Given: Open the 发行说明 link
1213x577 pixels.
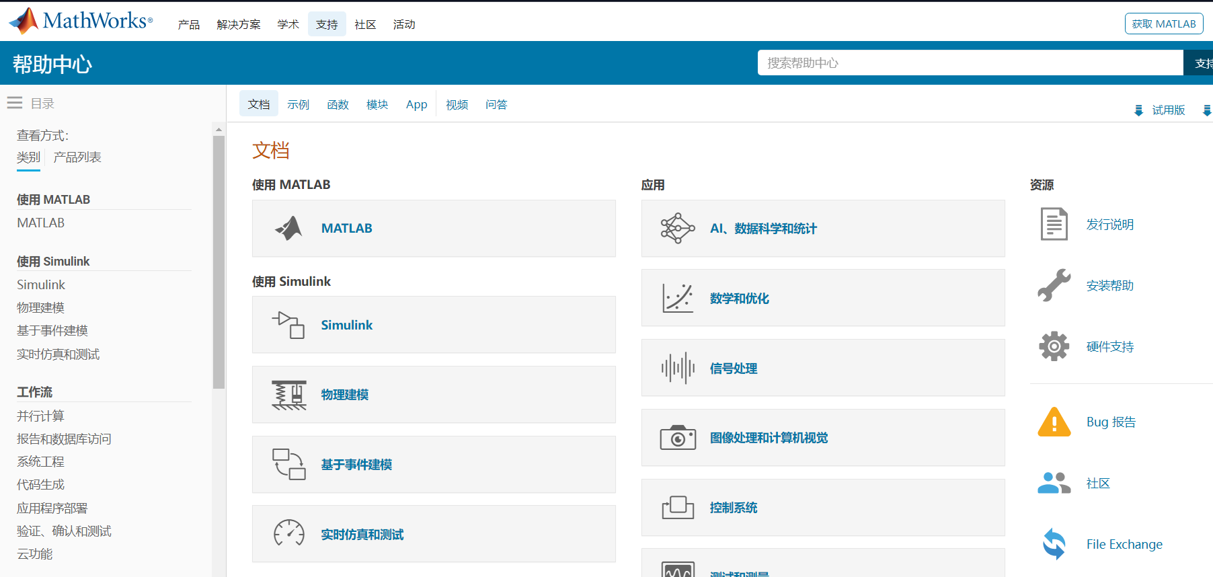Looking at the screenshot, I should (x=1110, y=224).
